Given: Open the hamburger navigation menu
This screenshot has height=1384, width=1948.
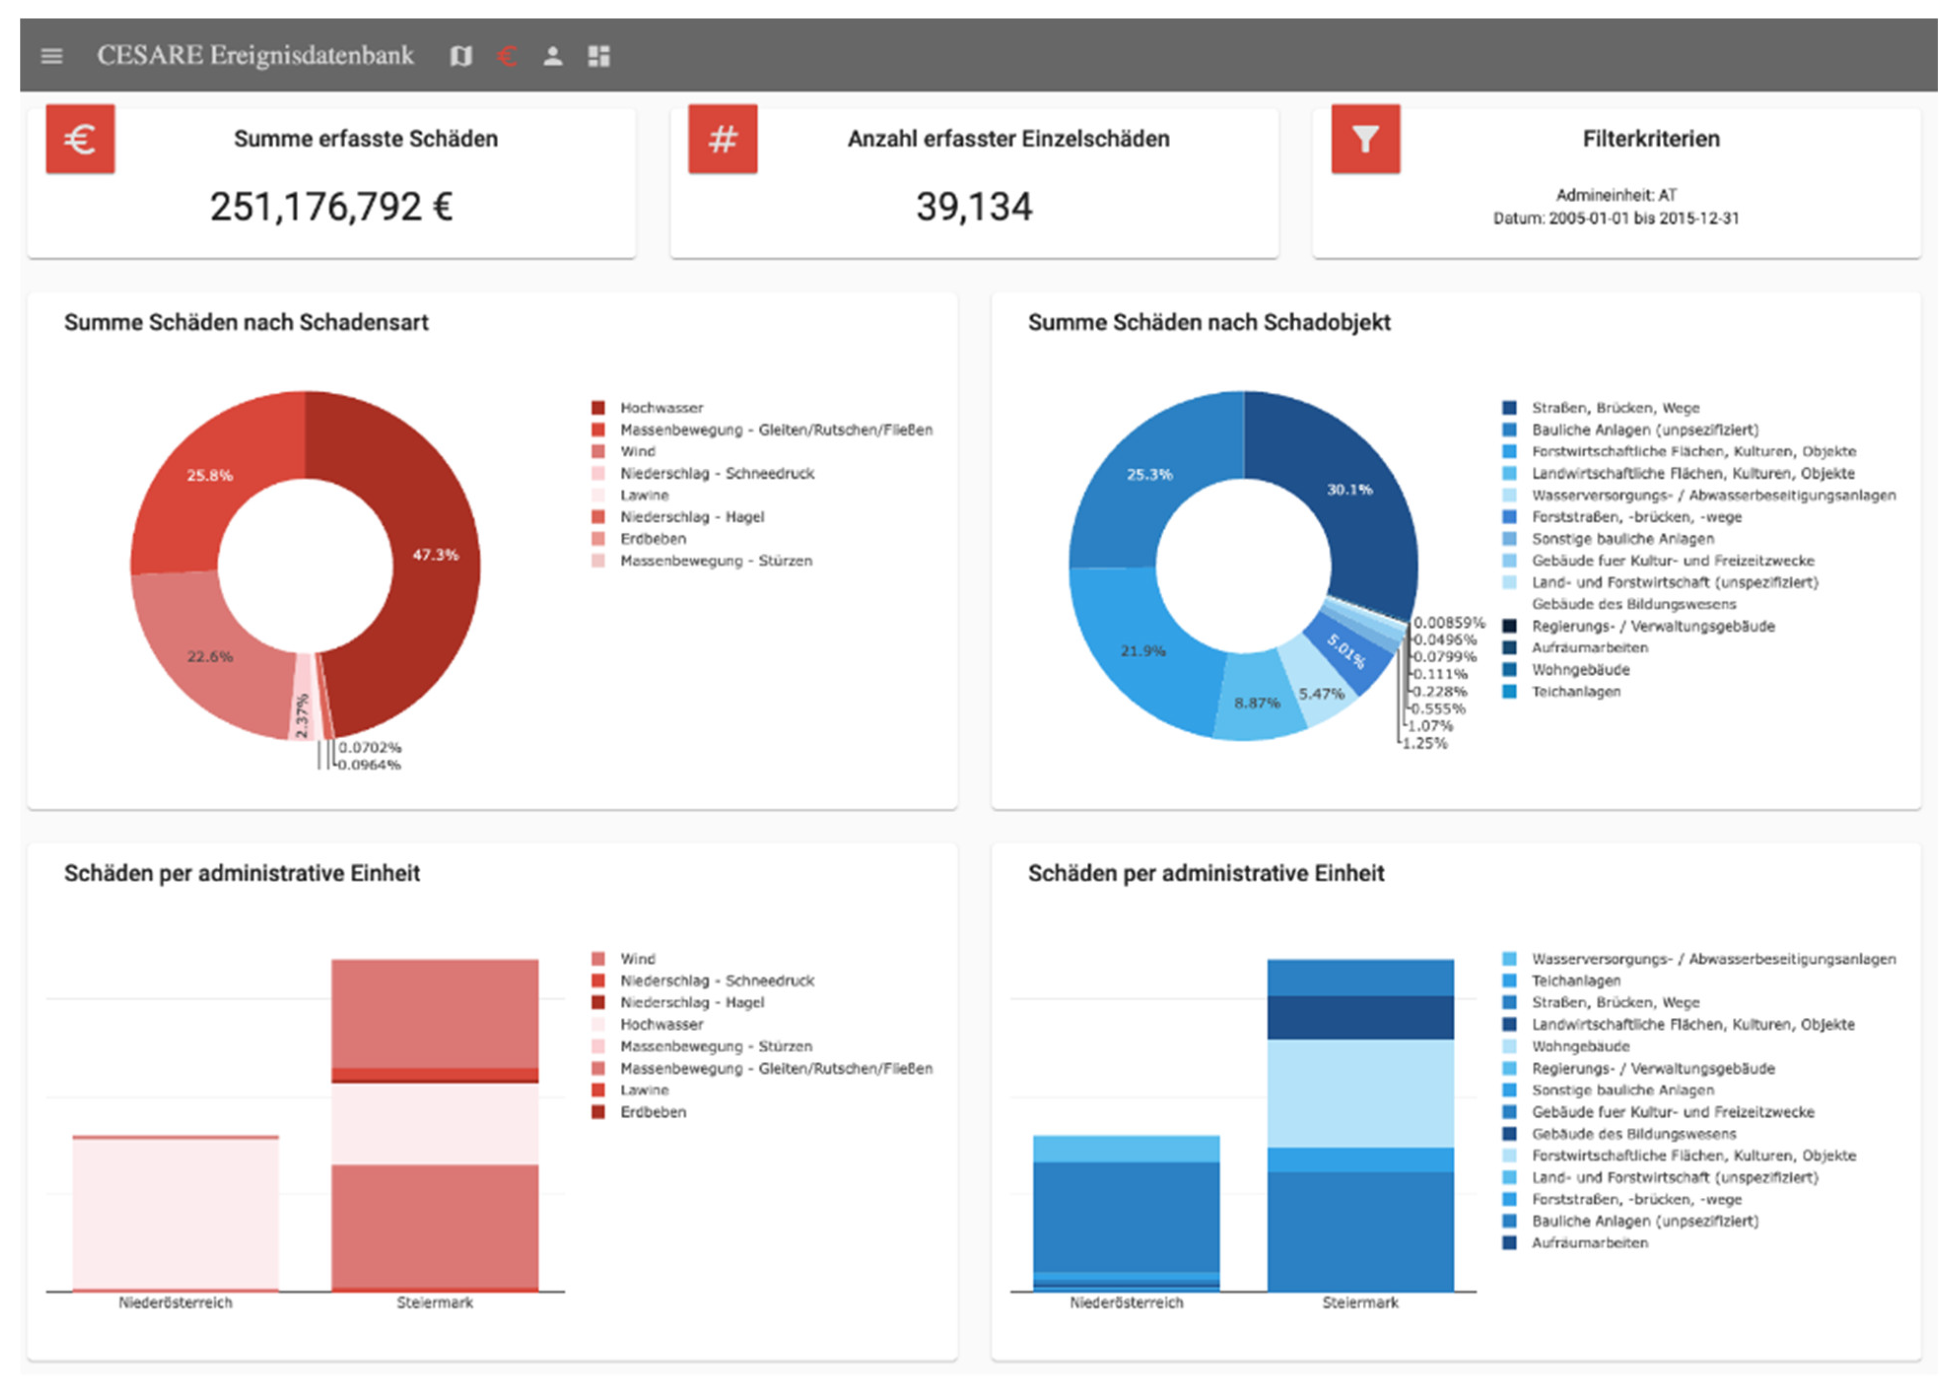Looking at the screenshot, I should click(x=51, y=56).
